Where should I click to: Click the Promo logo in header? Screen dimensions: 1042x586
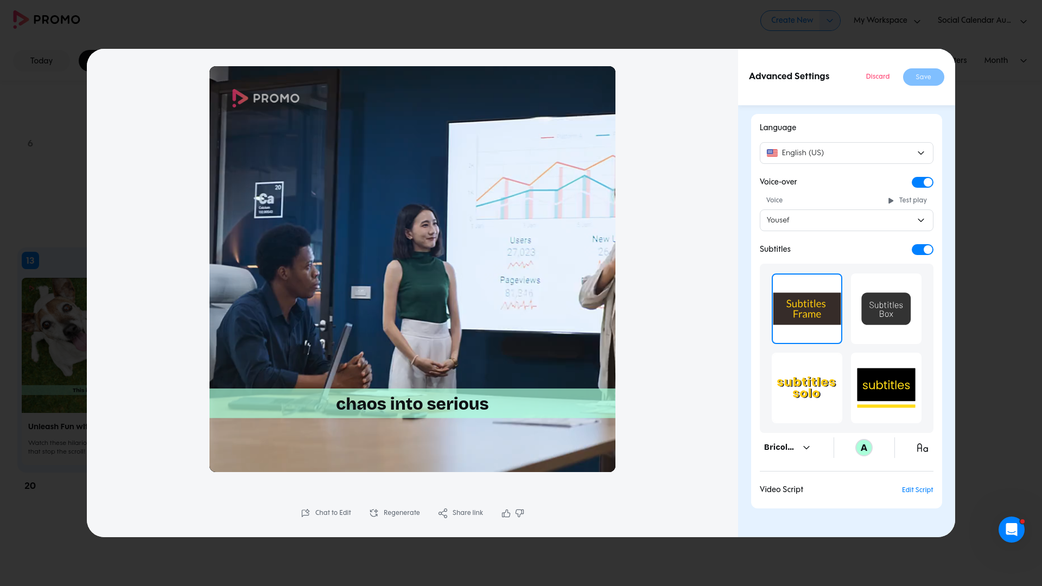click(x=47, y=20)
